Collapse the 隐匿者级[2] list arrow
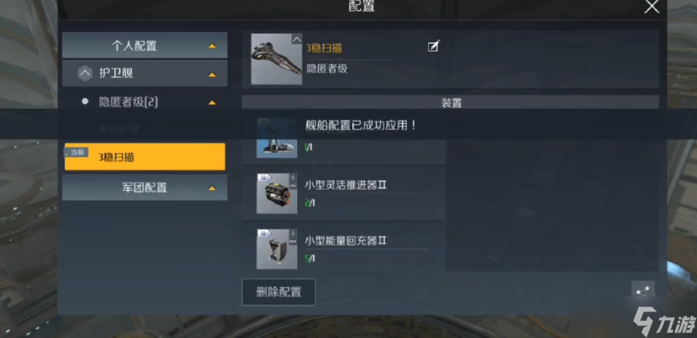697x338 pixels. coord(213,103)
